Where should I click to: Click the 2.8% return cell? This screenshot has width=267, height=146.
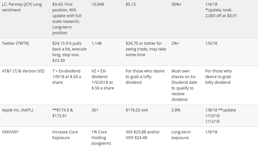(176, 110)
